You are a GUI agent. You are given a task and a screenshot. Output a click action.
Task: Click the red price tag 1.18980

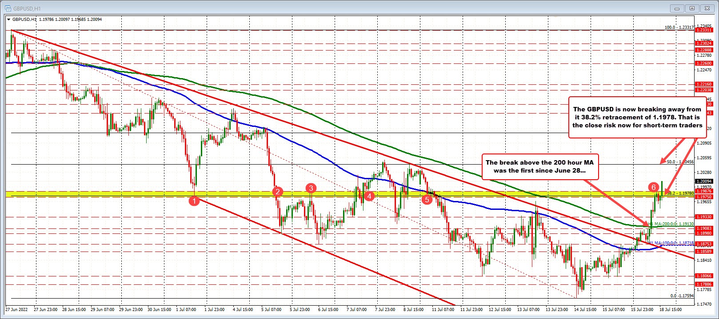click(704, 233)
